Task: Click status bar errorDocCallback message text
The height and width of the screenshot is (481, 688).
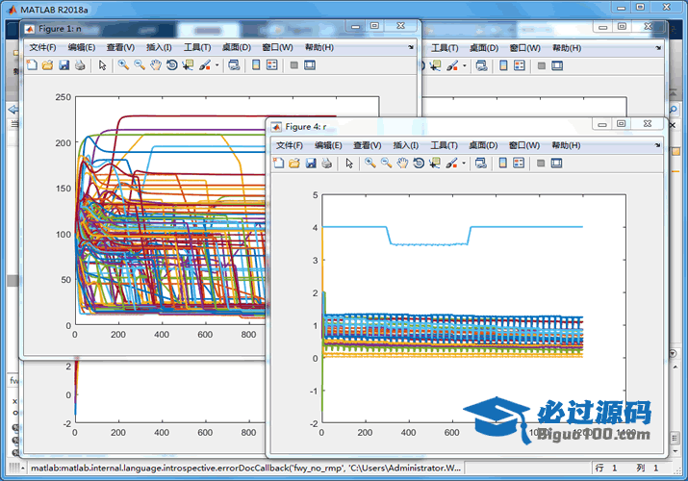Action: pyautogui.click(x=245, y=468)
